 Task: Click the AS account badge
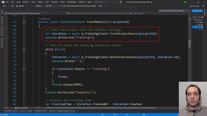(x=185, y=2)
